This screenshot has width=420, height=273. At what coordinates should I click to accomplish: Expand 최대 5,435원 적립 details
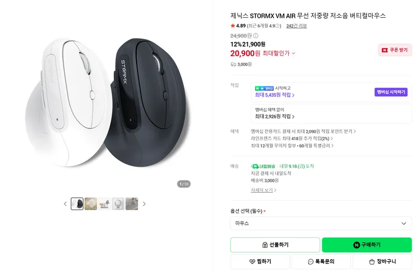275,95
